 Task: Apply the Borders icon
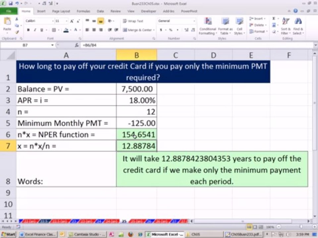coord(54,30)
